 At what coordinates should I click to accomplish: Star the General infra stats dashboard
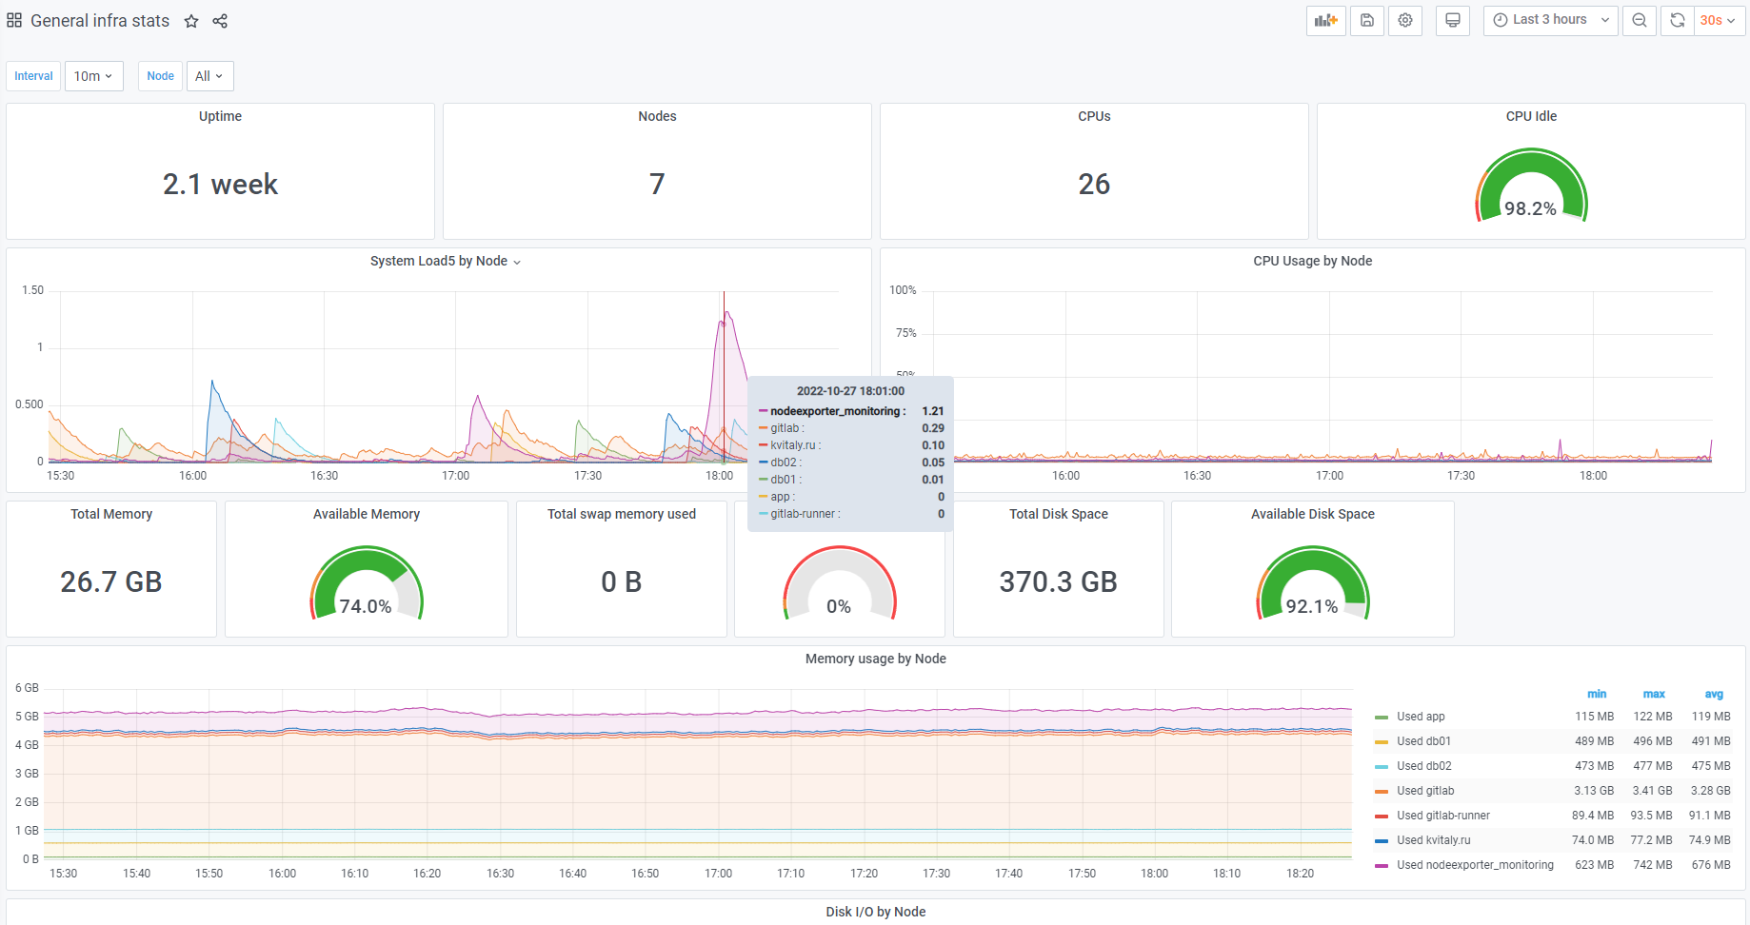[191, 21]
